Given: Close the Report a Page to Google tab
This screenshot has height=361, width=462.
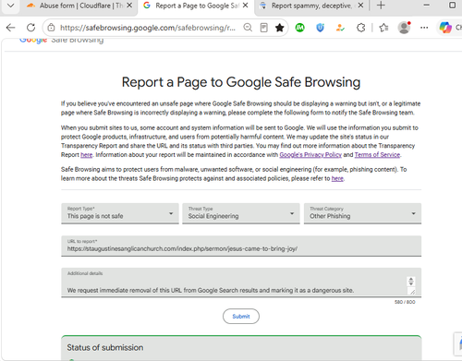Looking at the screenshot, I should coord(245,6).
